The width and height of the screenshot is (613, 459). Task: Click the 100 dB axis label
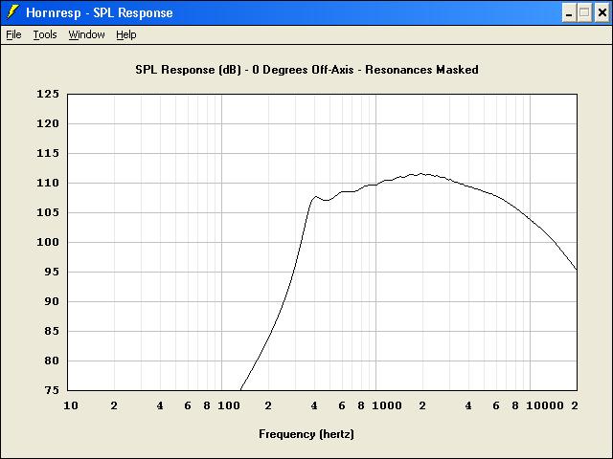(48, 242)
